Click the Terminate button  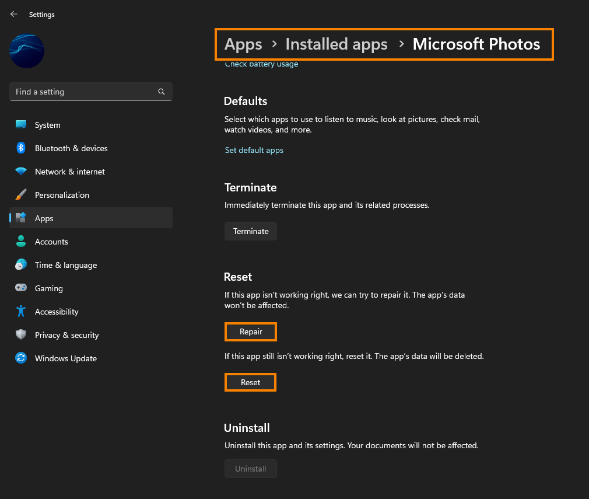click(251, 231)
